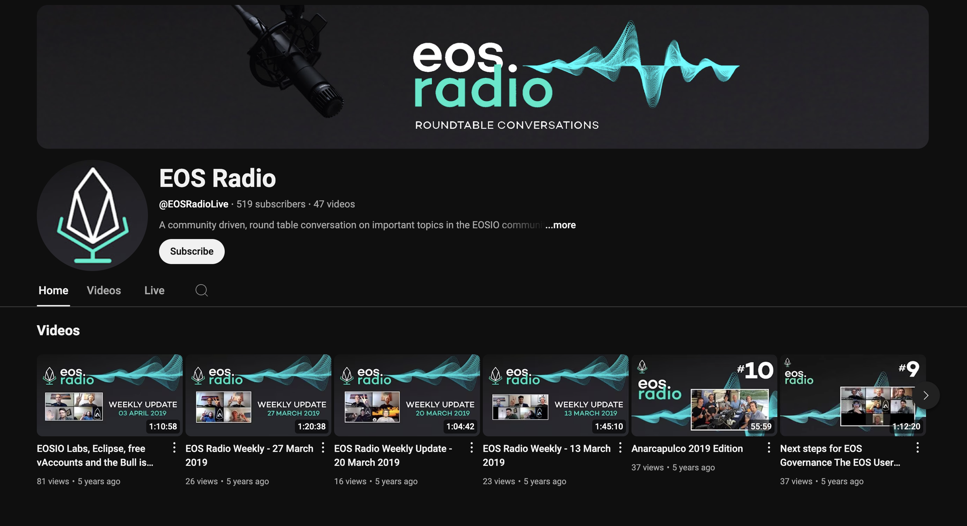This screenshot has width=967, height=526.
Task: Subscribe to EOS Radio channel
Action: (192, 251)
